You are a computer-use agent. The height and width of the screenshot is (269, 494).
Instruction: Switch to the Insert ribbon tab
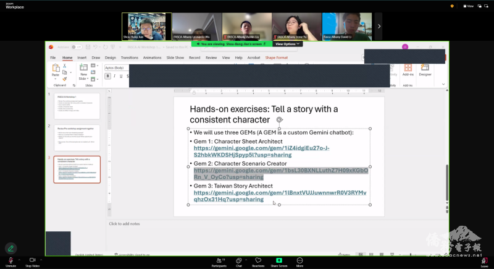coord(82,58)
